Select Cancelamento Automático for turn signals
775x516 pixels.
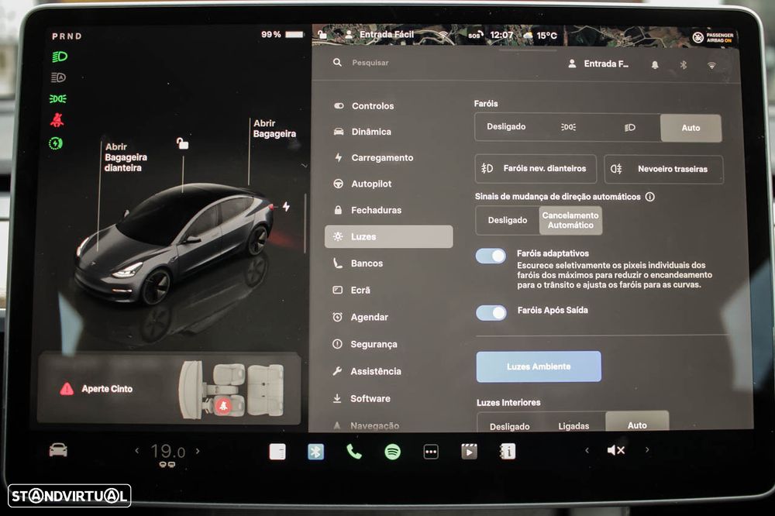pos(570,221)
